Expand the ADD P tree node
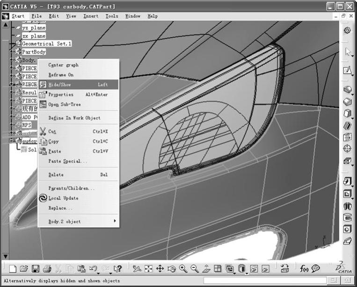357x287 pixels. pyautogui.click(x=11, y=117)
